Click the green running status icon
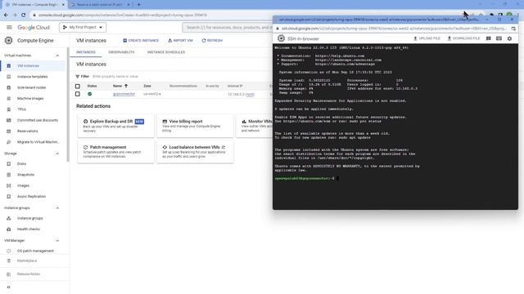Viewport: 524px width, 294px height. point(89,95)
